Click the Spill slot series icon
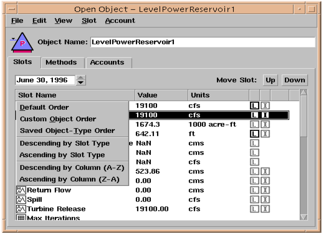This screenshot has width=323, height=234. [20, 200]
